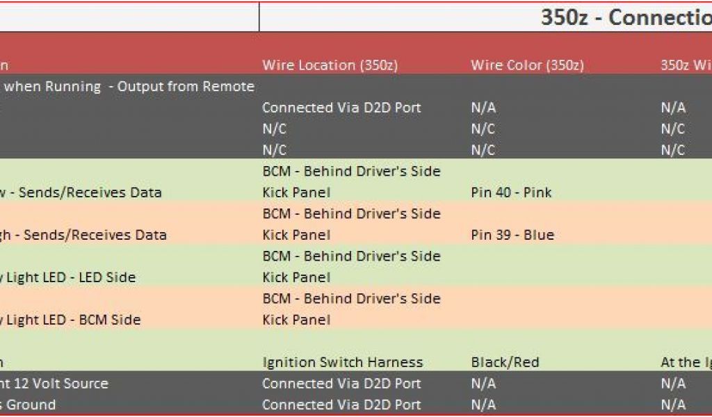The height and width of the screenshot is (417, 712).
Task: Click the "Wire Location (350z)" column header
Action: pos(330,65)
